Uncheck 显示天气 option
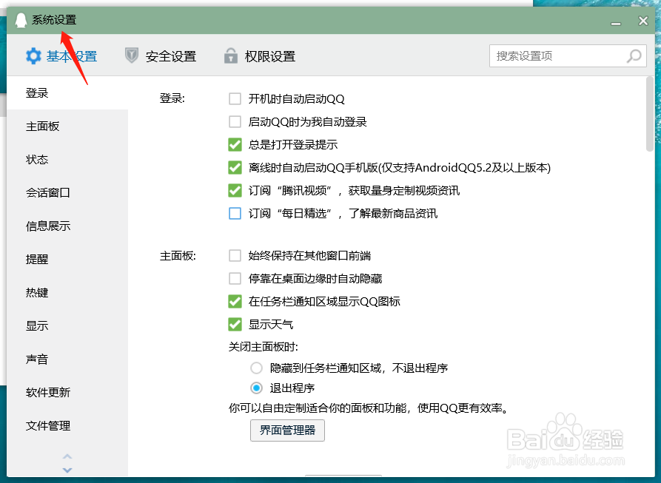The height and width of the screenshot is (483, 661). [x=235, y=324]
